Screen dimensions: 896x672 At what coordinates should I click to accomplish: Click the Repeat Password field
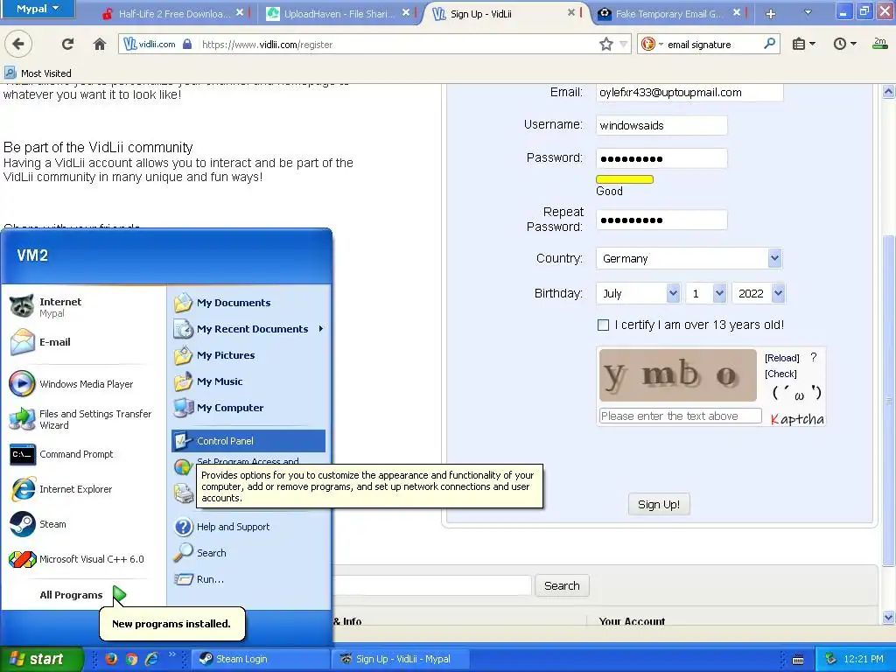click(661, 220)
